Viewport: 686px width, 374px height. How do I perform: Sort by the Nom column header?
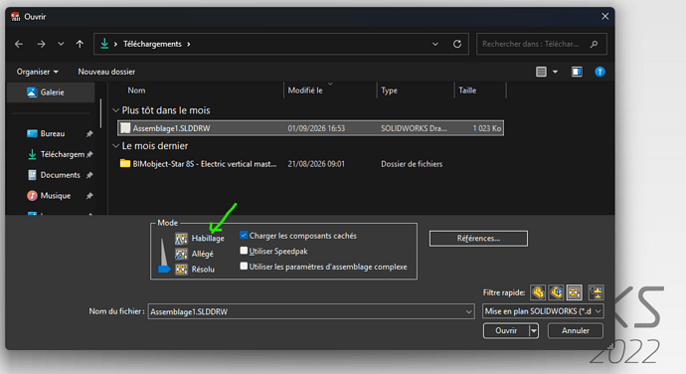click(136, 91)
